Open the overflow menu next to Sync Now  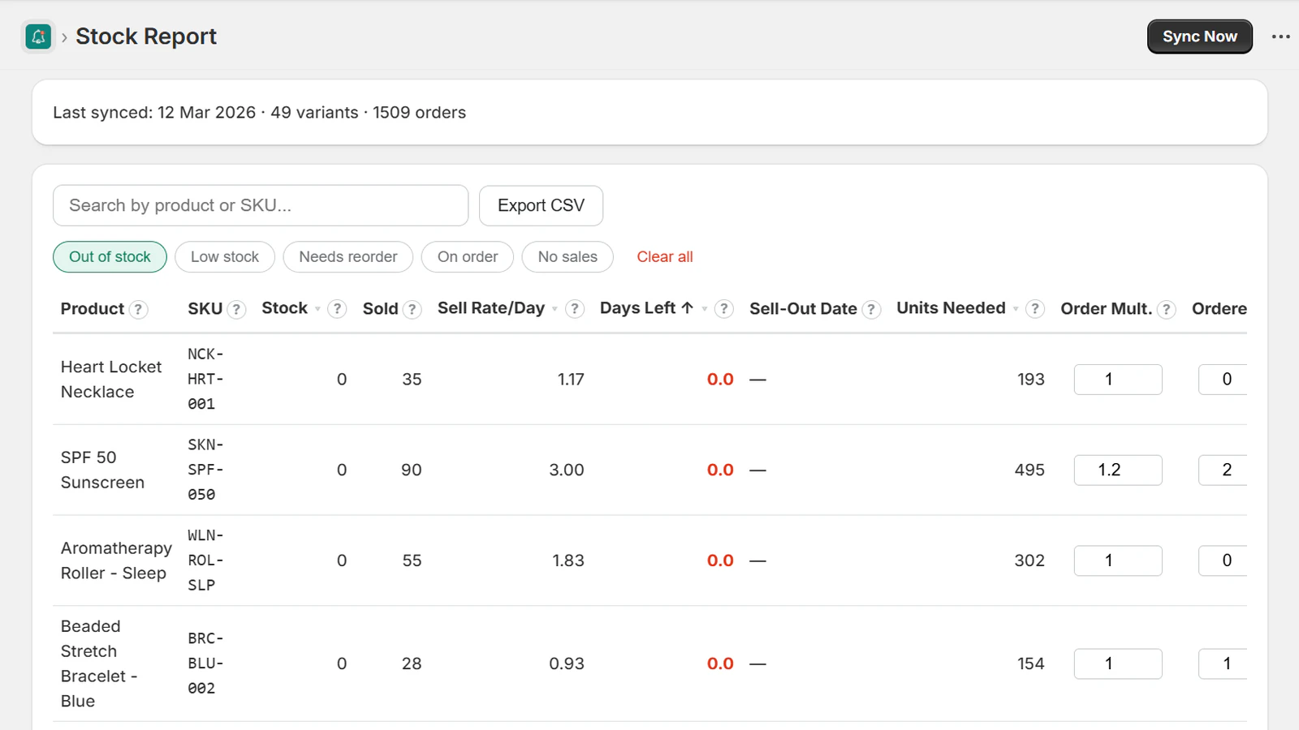[1280, 36]
